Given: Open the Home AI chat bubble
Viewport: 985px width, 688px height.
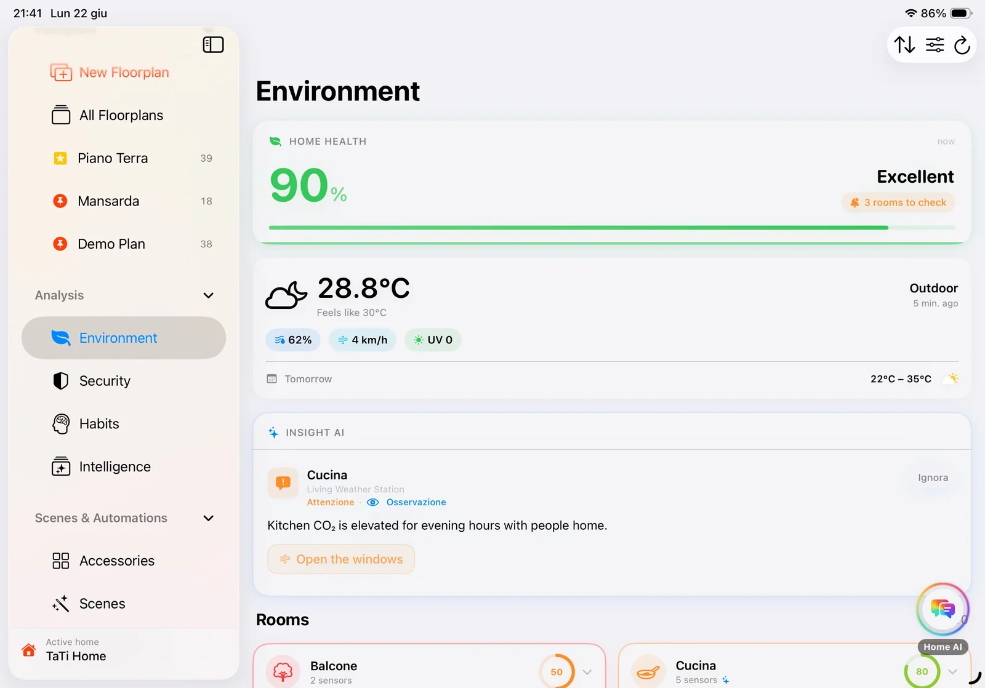Looking at the screenshot, I should (943, 609).
